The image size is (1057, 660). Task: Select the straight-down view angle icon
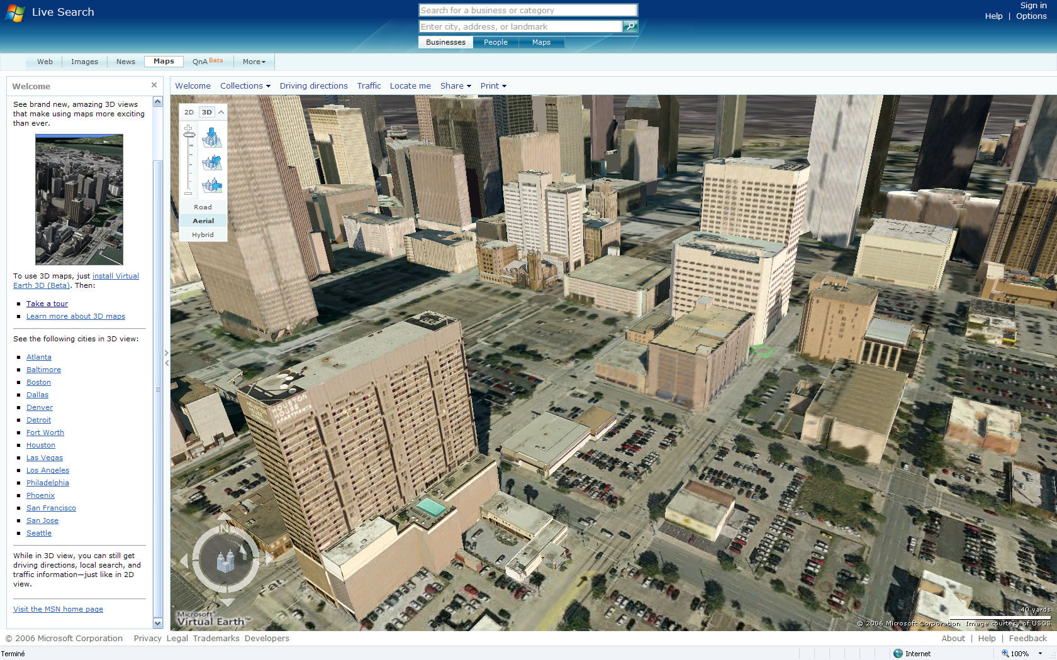coord(212,138)
